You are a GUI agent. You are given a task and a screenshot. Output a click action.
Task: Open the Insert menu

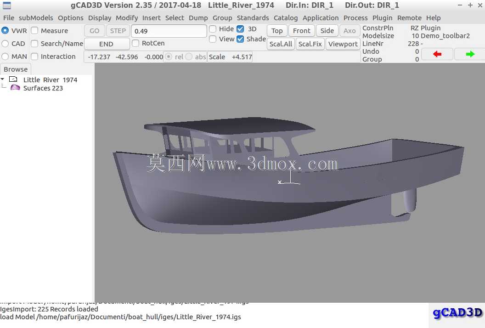coord(151,18)
